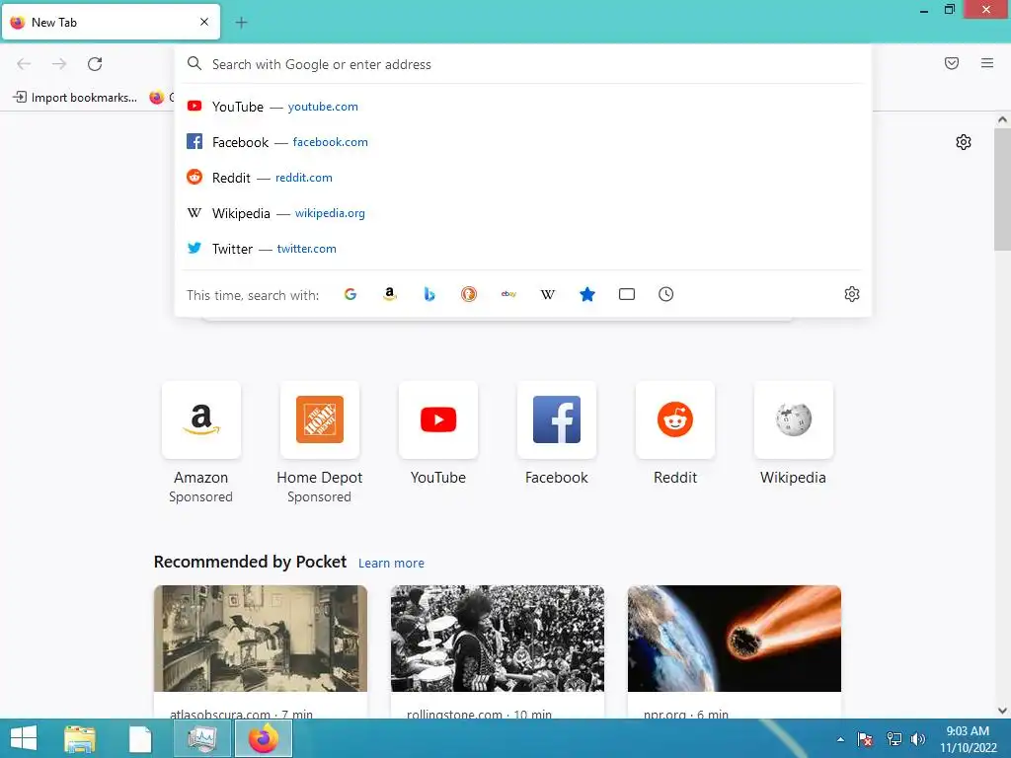Open File Explorer from taskbar
The height and width of the screenshot is (758, 1011).
coord(80,738)
